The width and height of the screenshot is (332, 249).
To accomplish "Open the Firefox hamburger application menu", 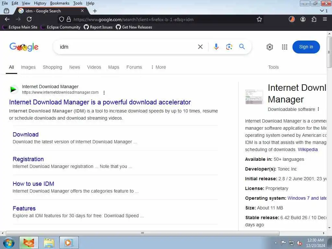I will point(325,19).
